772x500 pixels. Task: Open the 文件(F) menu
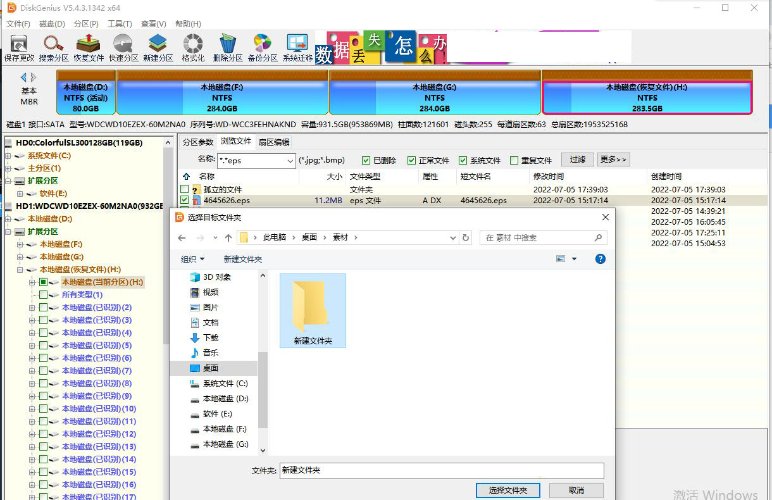(x=18, y=23)
